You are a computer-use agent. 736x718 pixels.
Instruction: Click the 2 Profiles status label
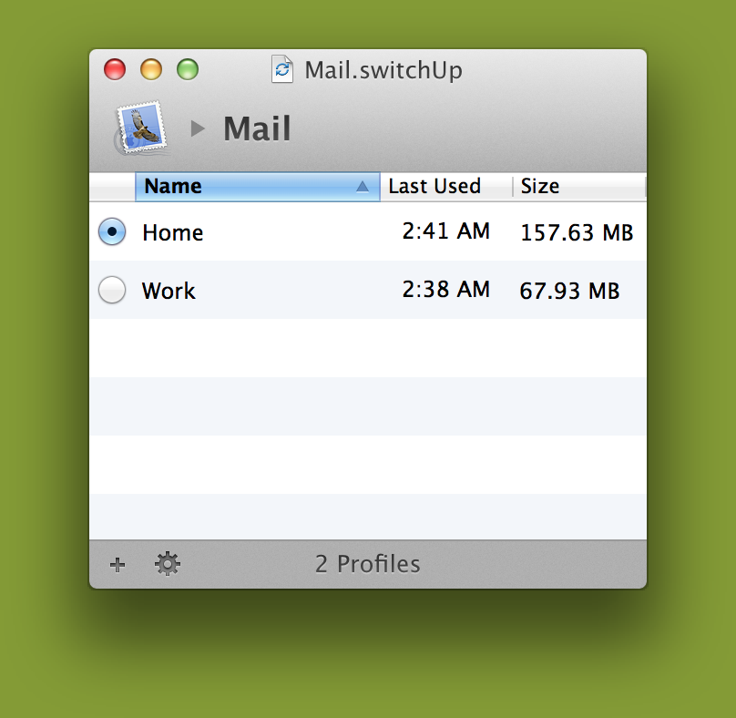pyautogui.click(x=368, y=565)
